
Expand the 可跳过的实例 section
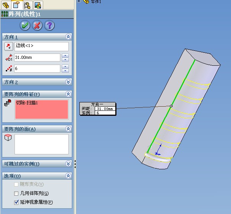[x=68, y=164]
